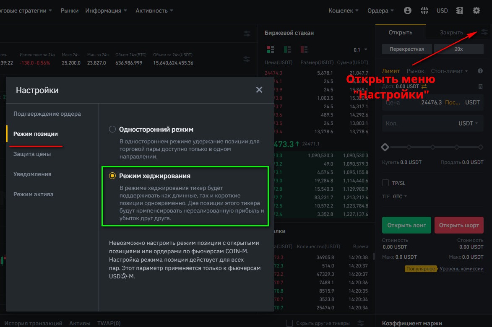Click Пос... last price link in price field

(x=452, y=102)
